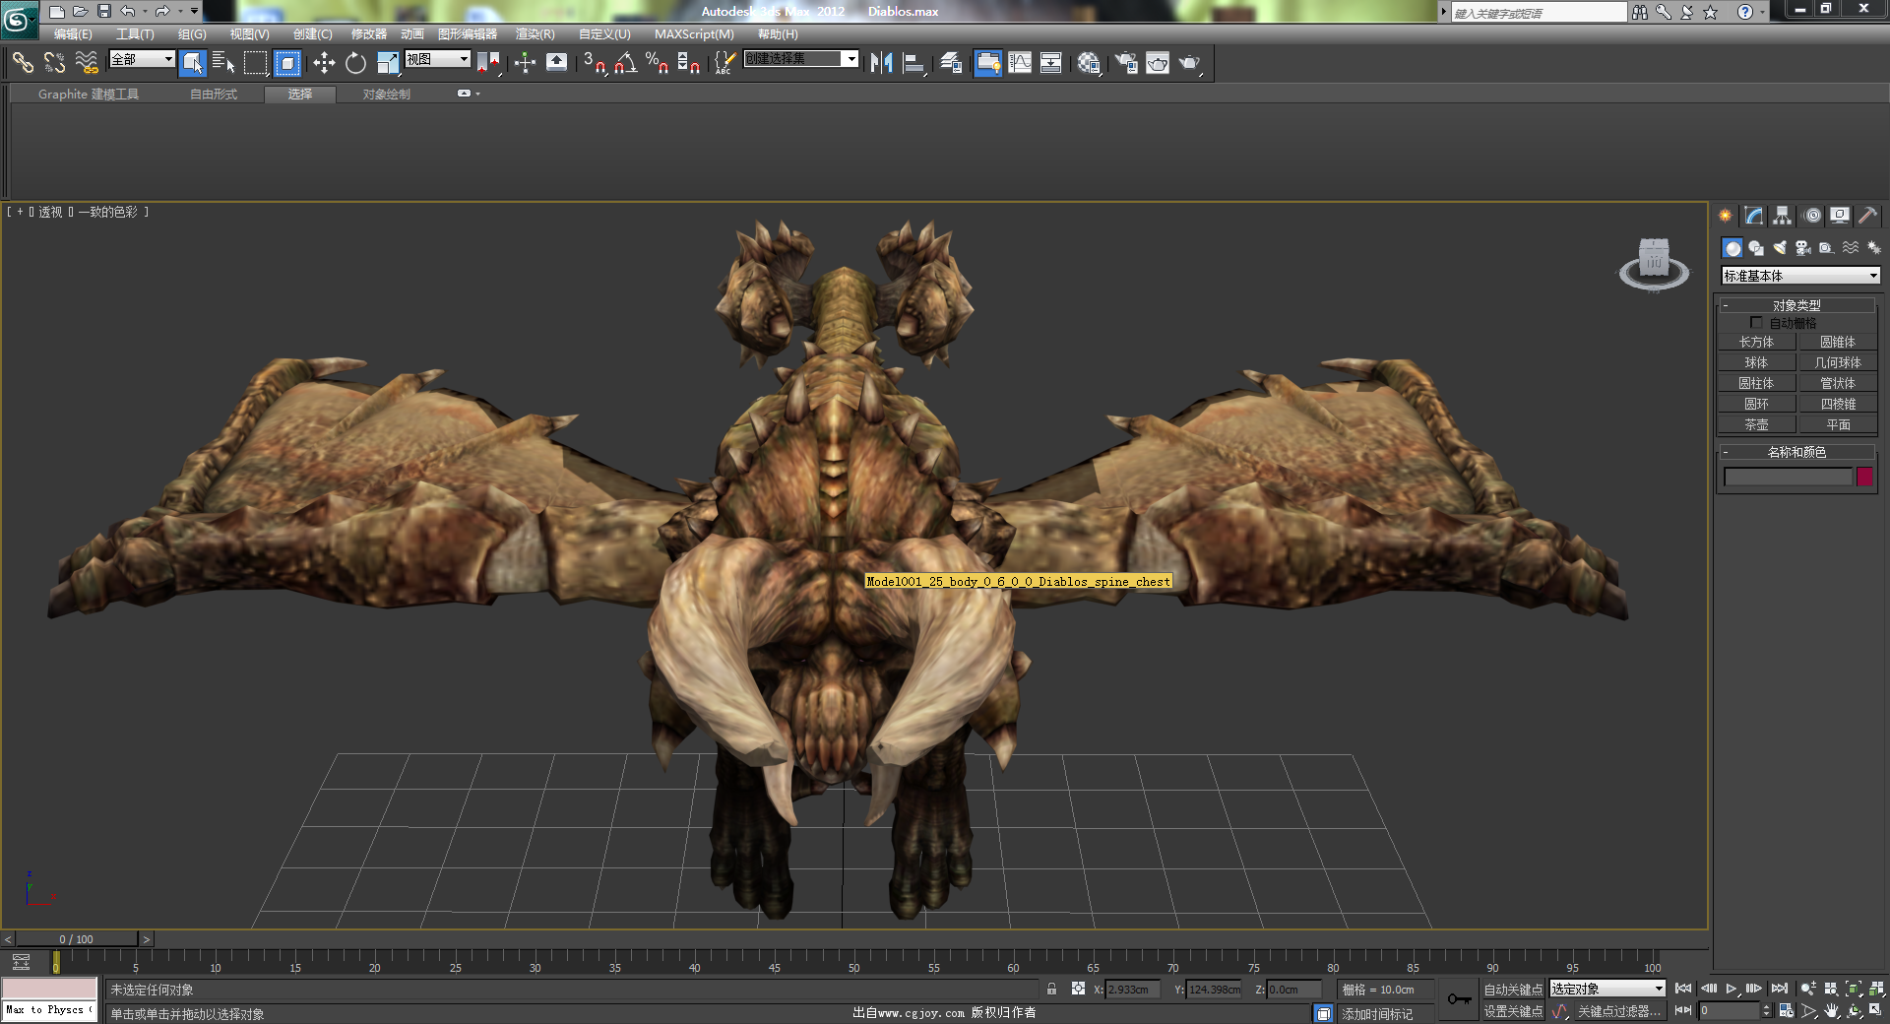Screen dimensions: 1890x1024
Task: Open Rendered Frame Window
Action: [1158, 63]
